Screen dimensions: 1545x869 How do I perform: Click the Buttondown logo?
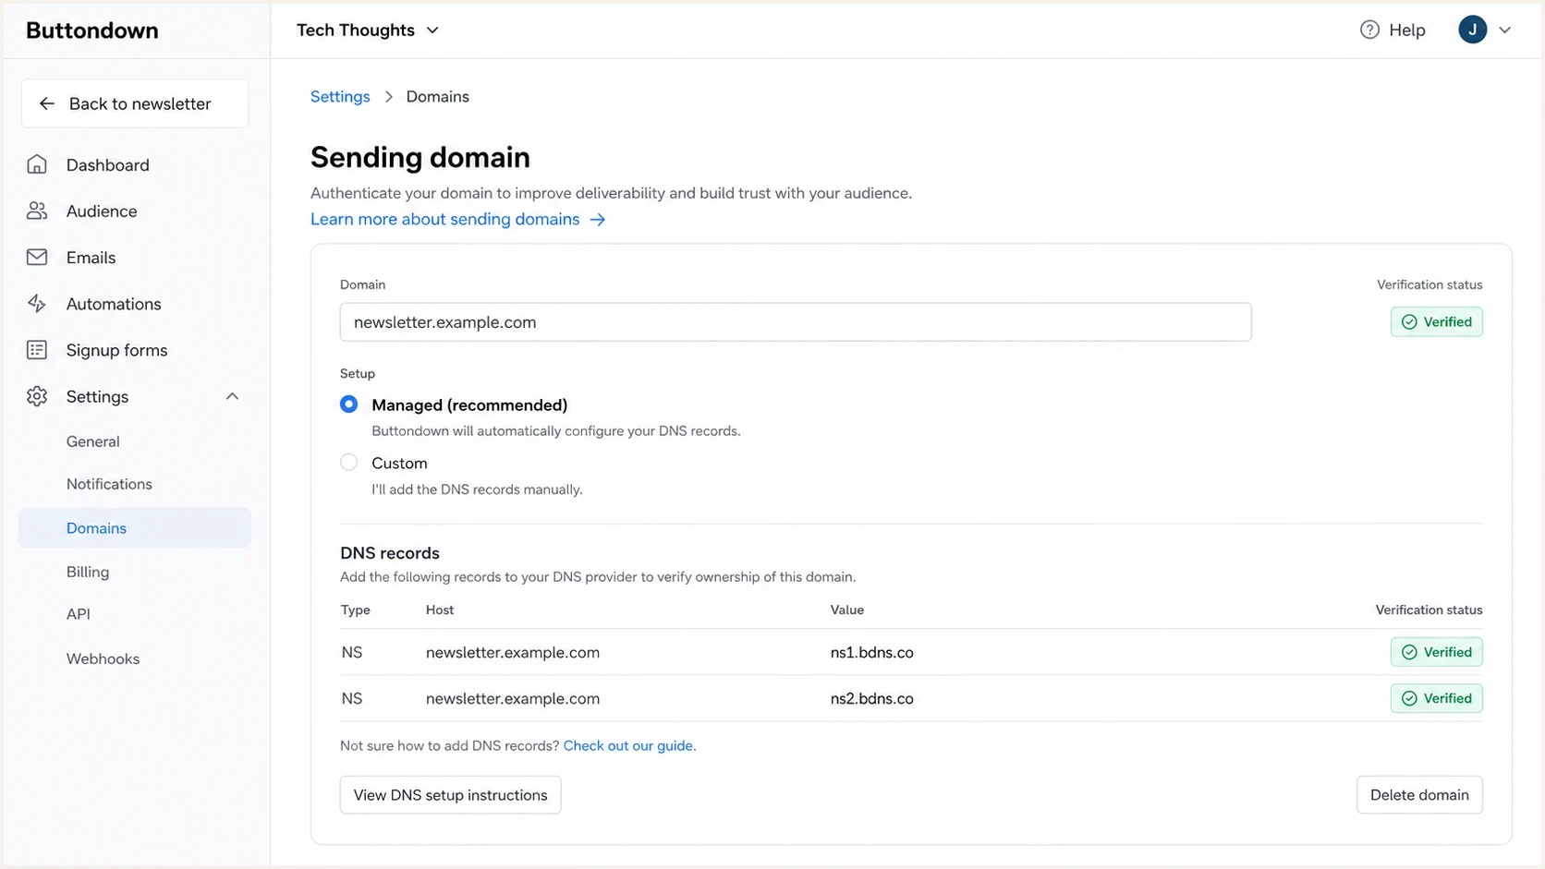tap(92, 30)
